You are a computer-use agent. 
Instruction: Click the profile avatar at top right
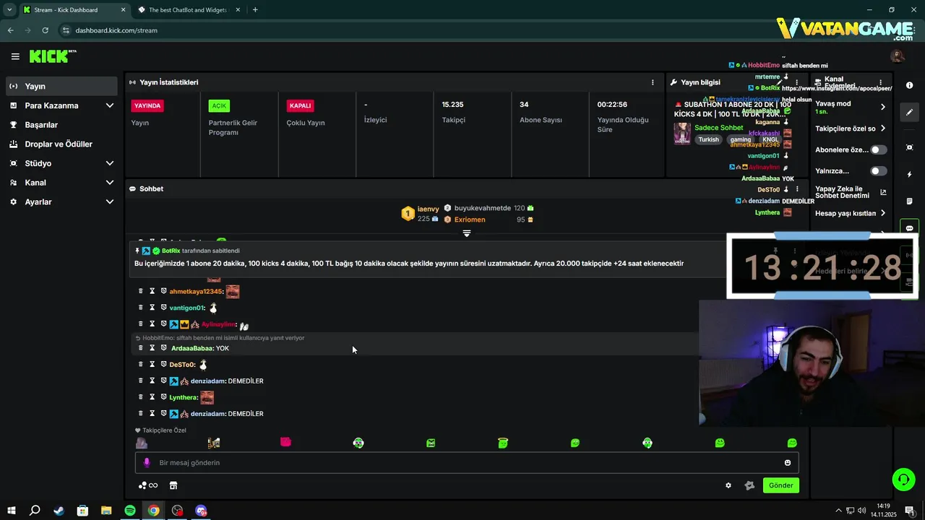point(898,56)
